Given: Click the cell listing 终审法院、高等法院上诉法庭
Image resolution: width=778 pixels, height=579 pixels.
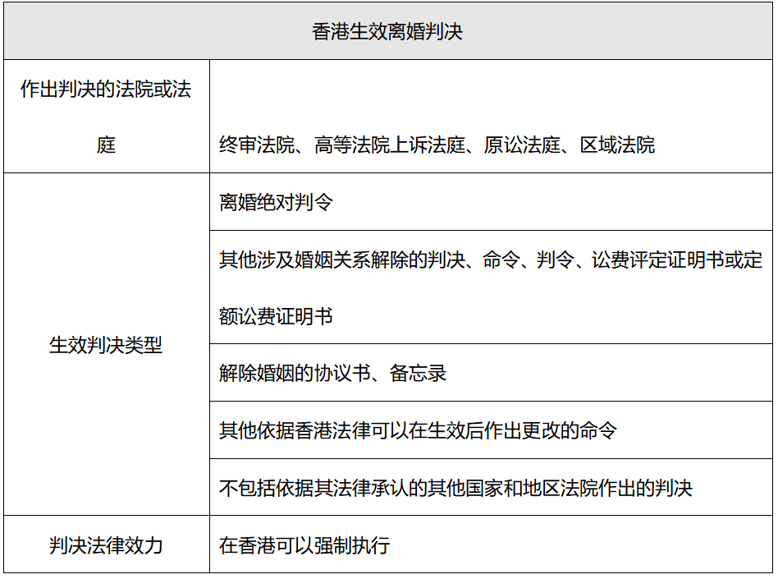Looking at the screenshot, I should [492, 116].
